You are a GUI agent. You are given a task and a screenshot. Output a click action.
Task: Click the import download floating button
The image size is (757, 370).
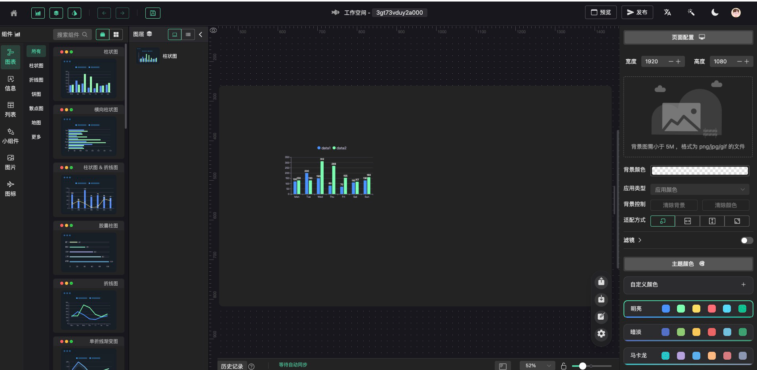(x=601, y=299)
